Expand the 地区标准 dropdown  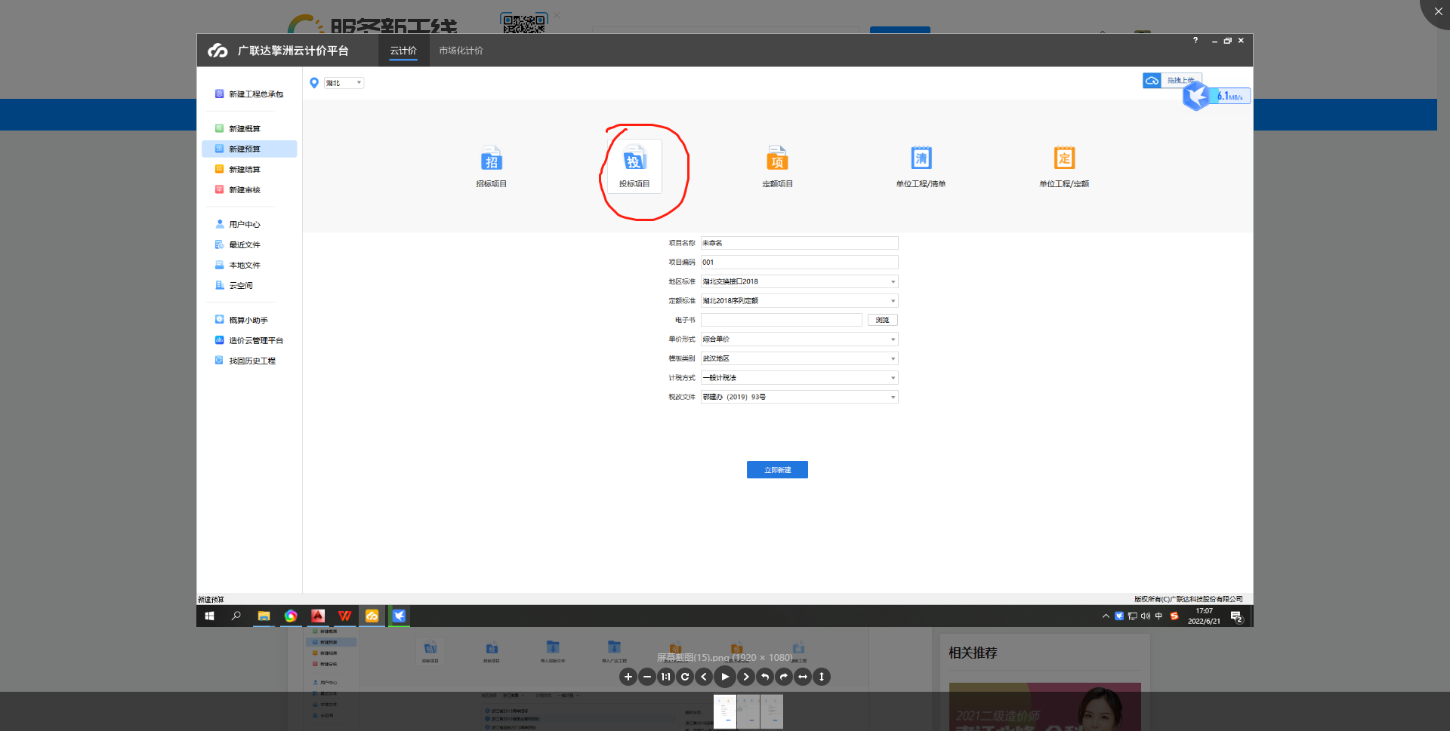[800, 281]
